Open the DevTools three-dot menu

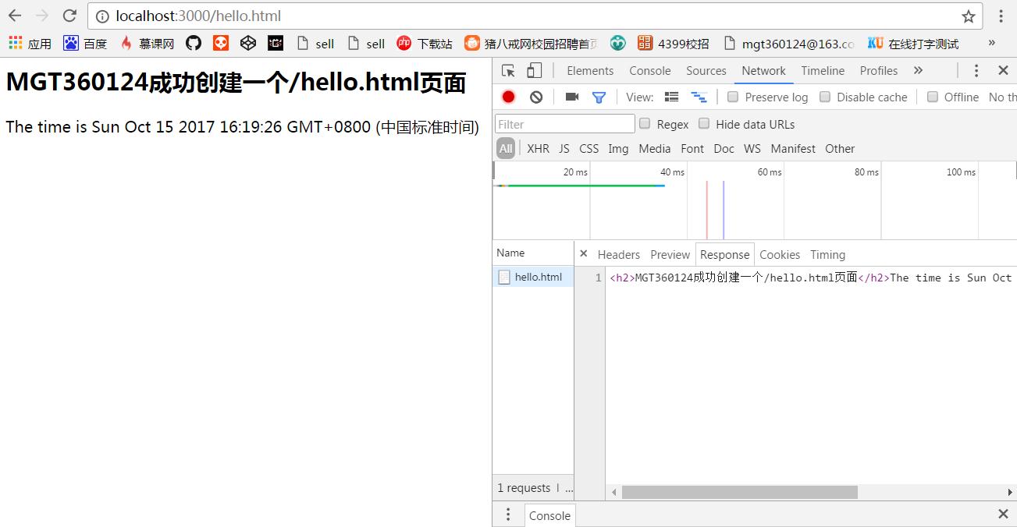(976, 70)
